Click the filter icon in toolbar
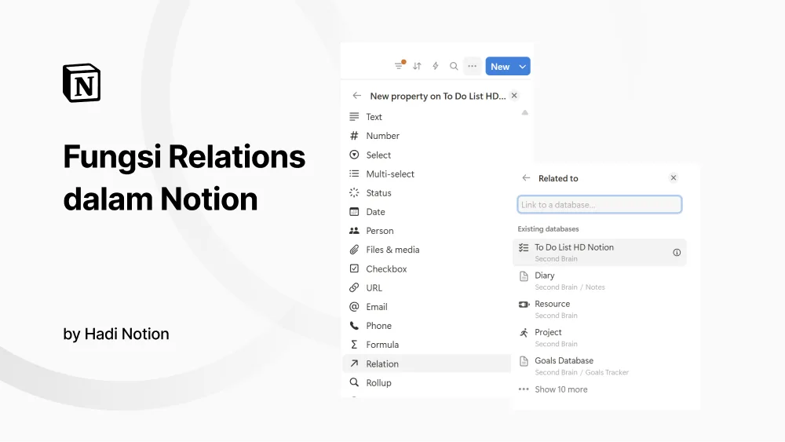Viewport: 785px width, 442px height. (x=399, y=66)
